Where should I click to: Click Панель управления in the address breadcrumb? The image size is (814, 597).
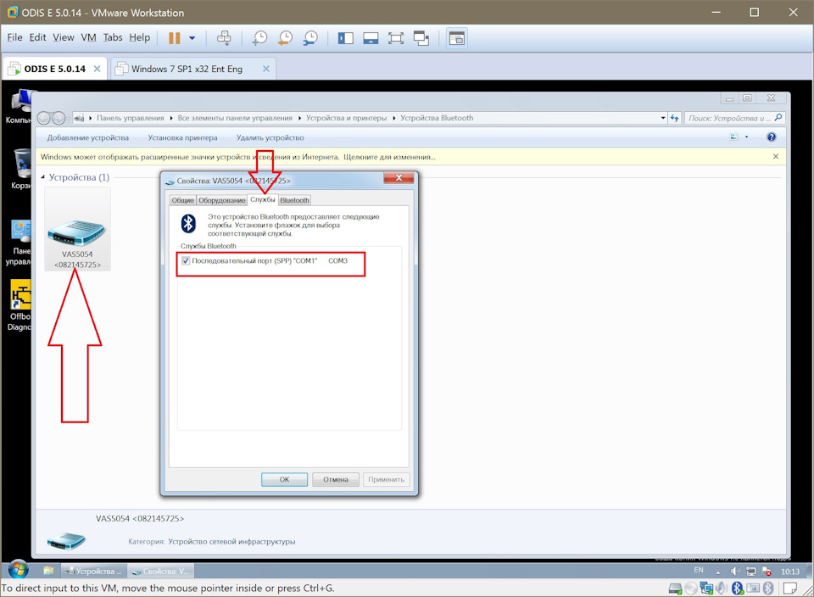pyautogui.click(x=131, y=118)
